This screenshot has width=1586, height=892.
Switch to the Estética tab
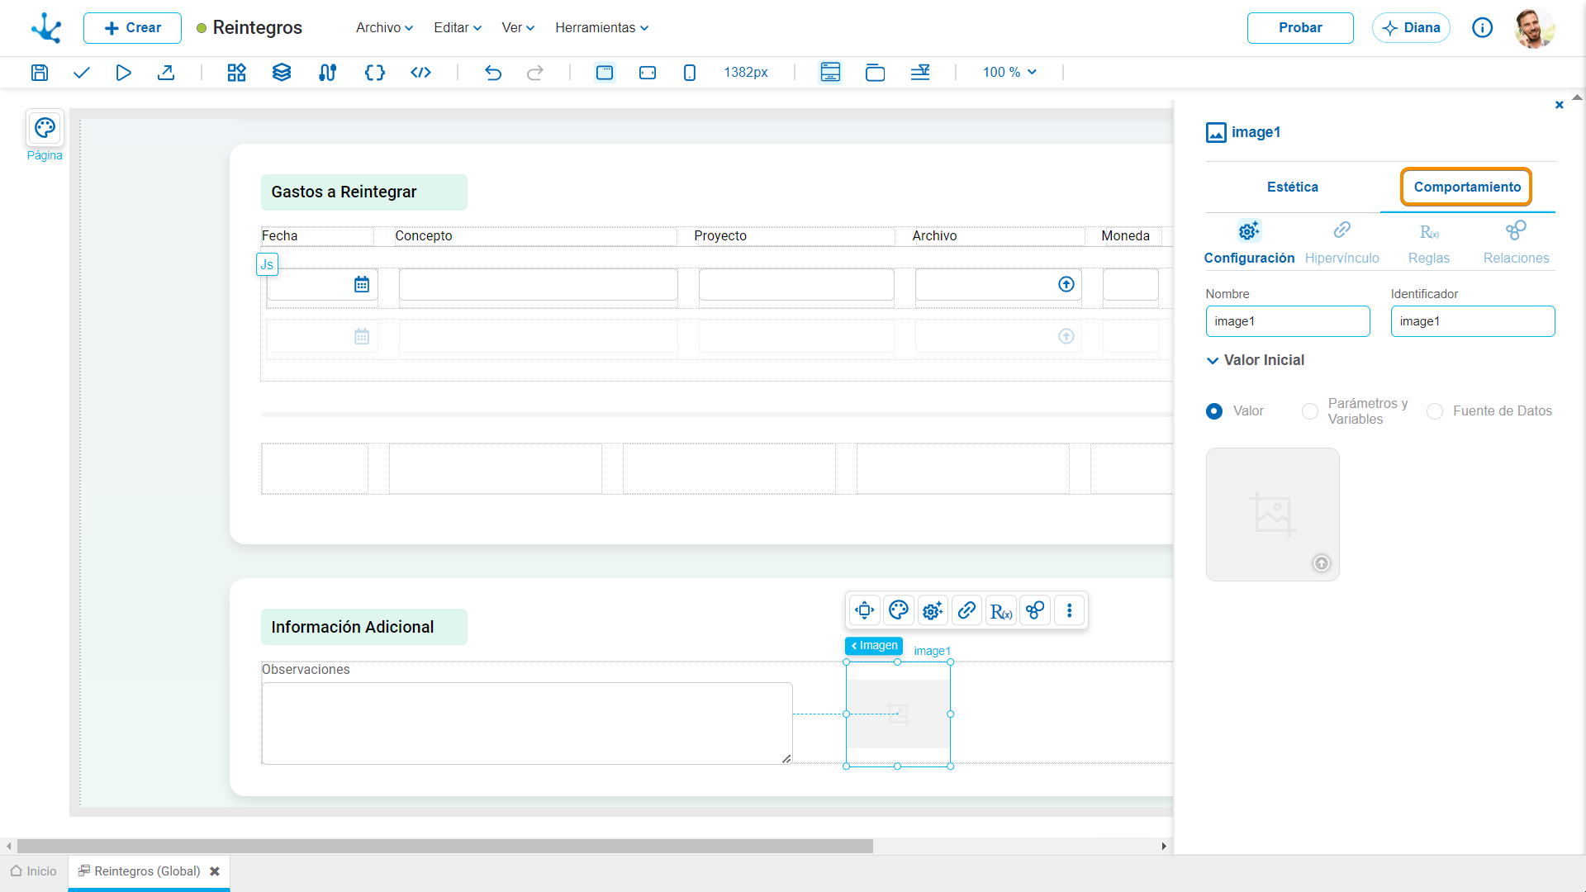click(1293, 187)
